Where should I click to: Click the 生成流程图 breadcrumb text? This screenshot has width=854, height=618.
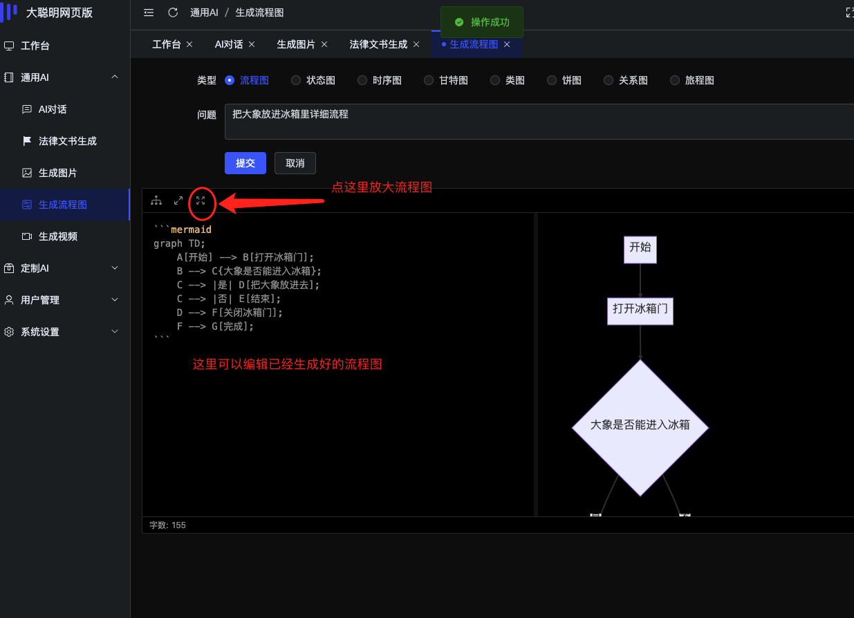tap(259, 12)
